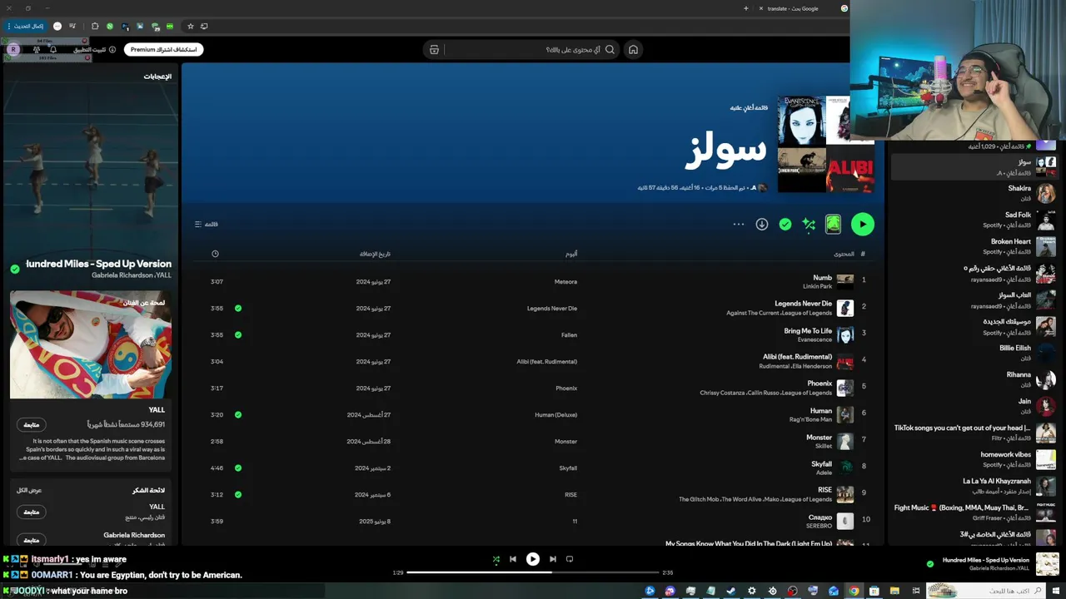Click the saved checkmark beside Hundred Miles in now-playing panel

coord(15,269)
